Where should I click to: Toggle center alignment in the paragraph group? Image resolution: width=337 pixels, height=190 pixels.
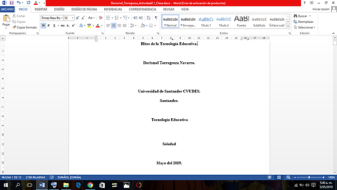click(114, 25)
